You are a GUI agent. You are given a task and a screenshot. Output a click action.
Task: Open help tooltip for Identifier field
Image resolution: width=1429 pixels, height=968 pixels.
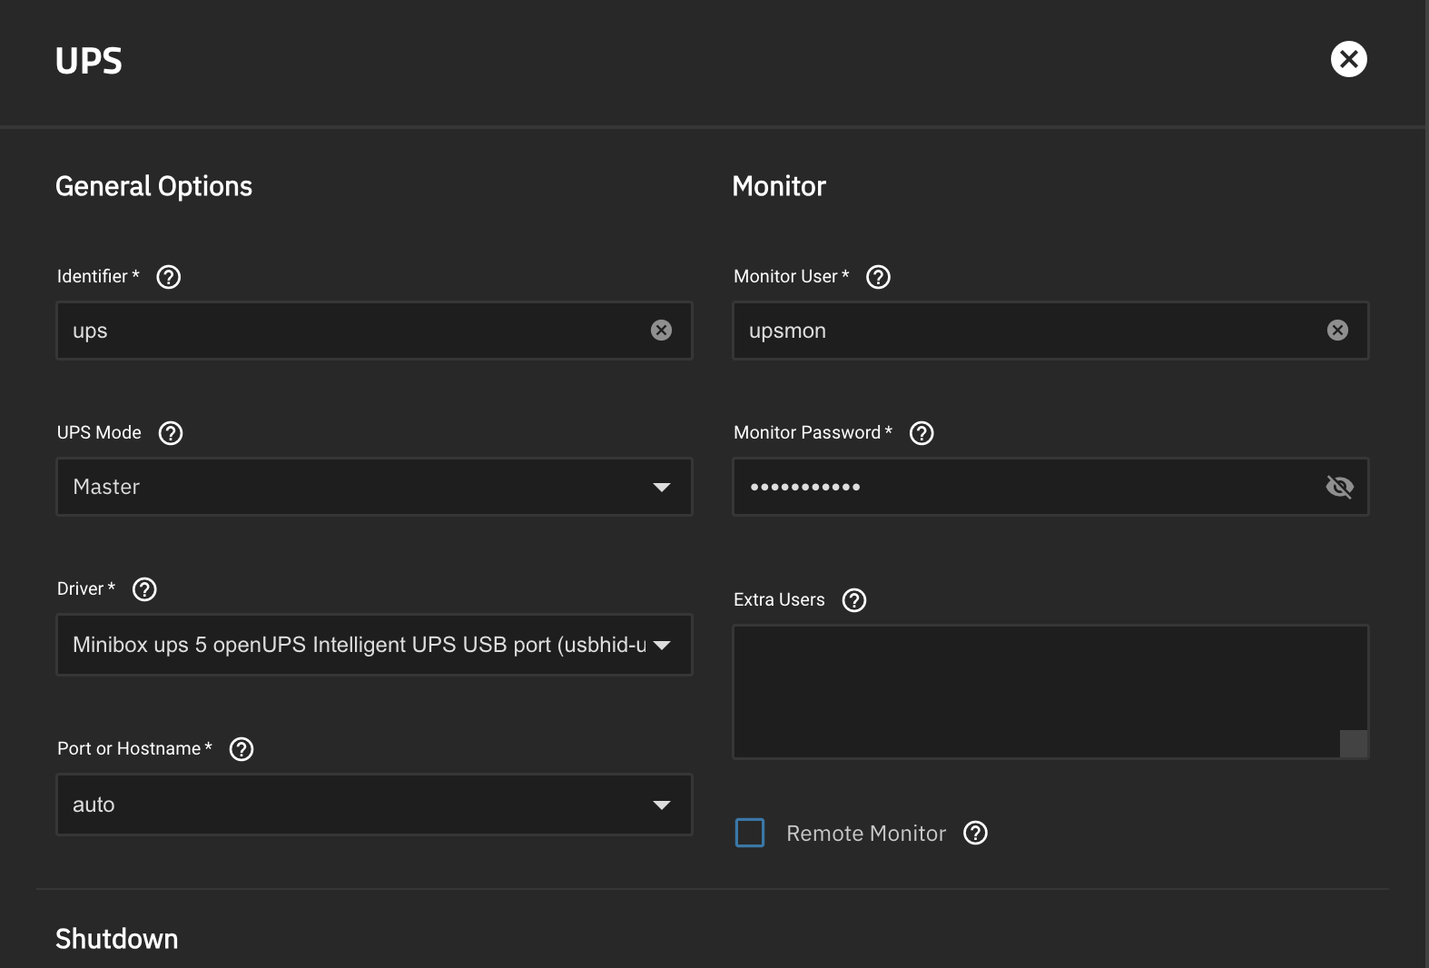169,277
